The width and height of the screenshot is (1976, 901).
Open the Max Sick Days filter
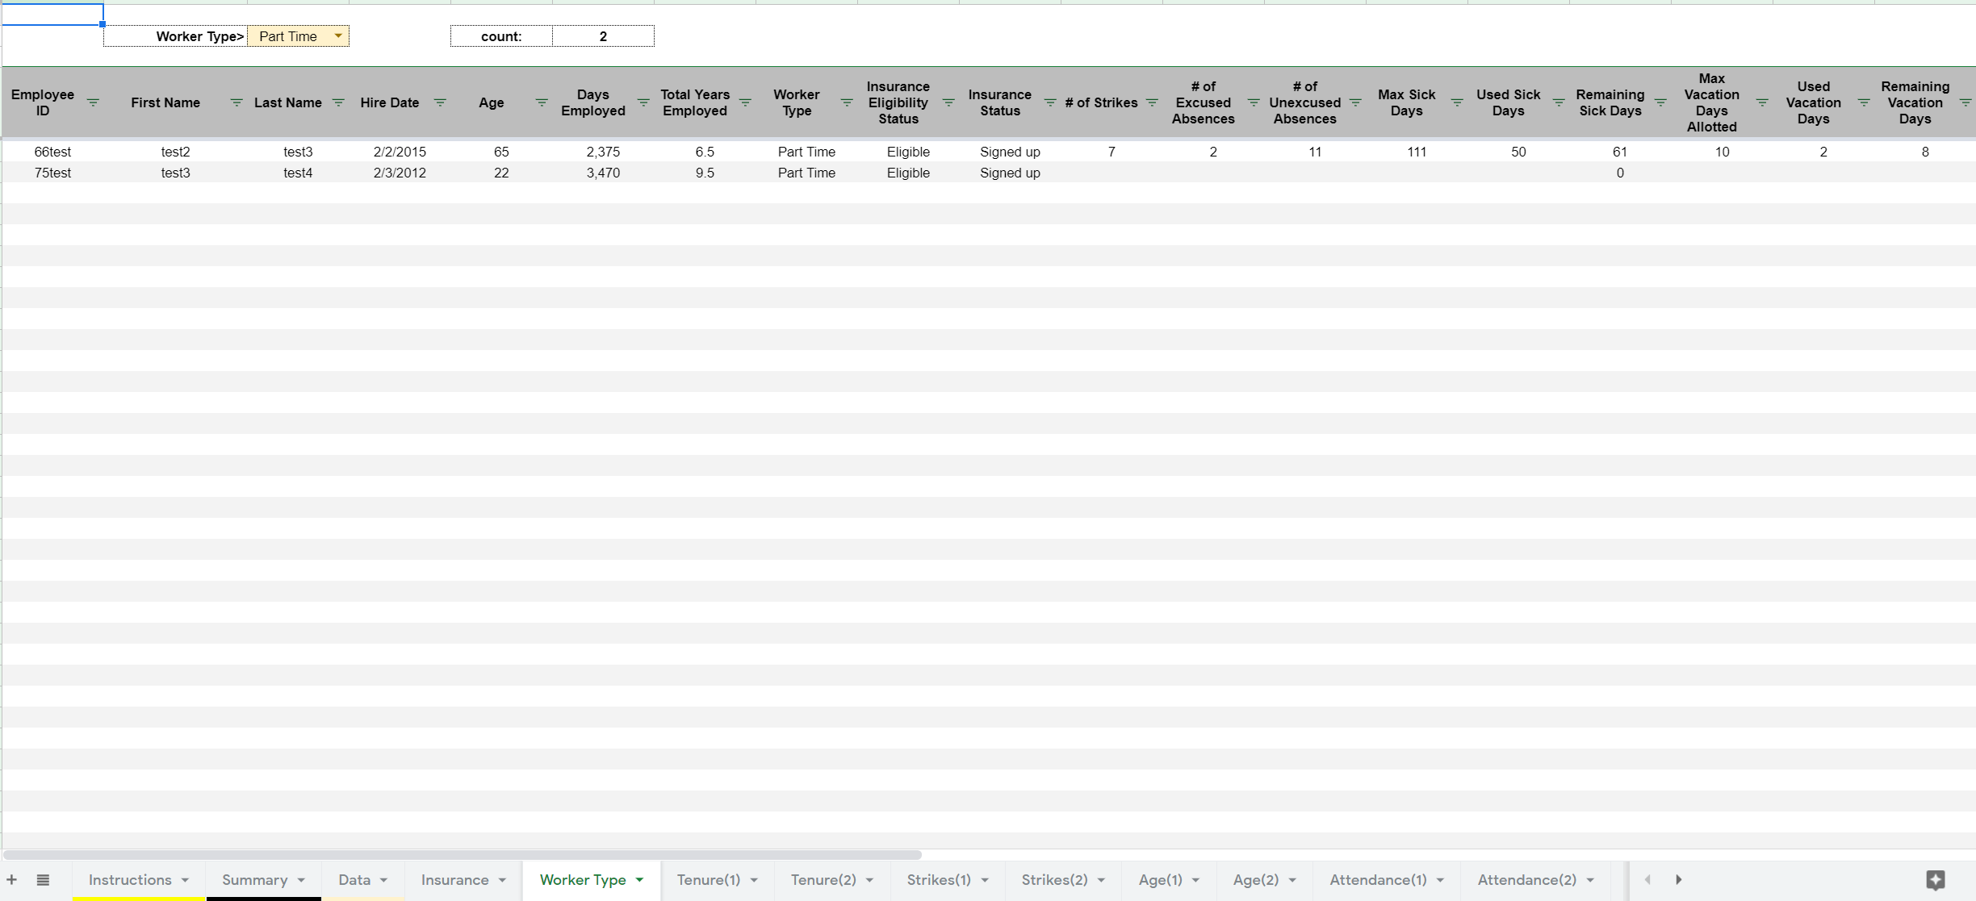pos(1457,102)
